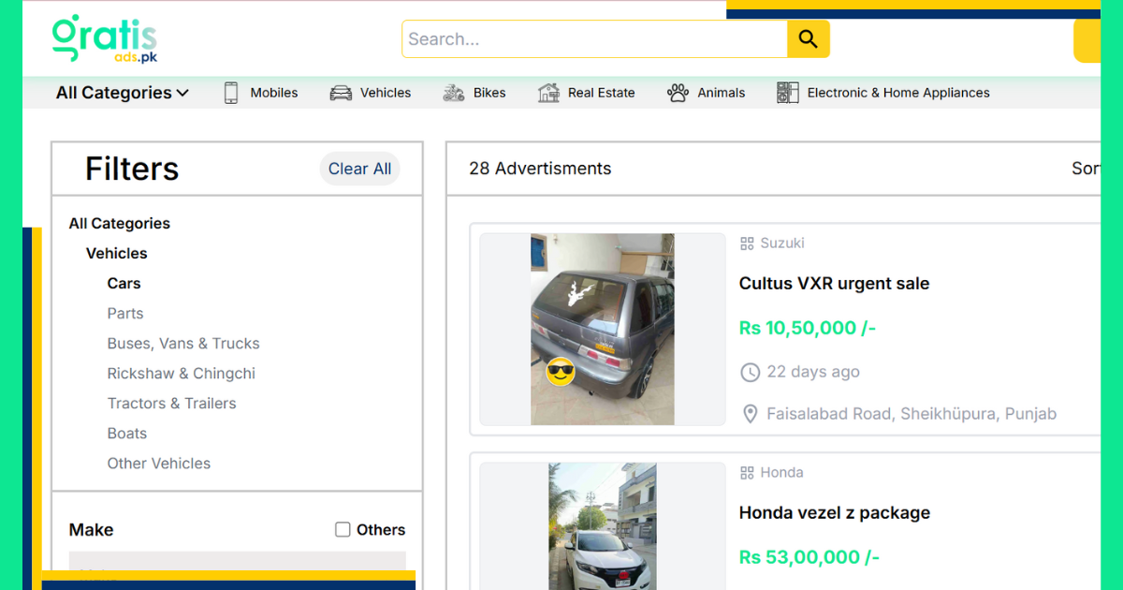Open the Mobiles category
Screen dimensions: 1123x590
[274, 93]
